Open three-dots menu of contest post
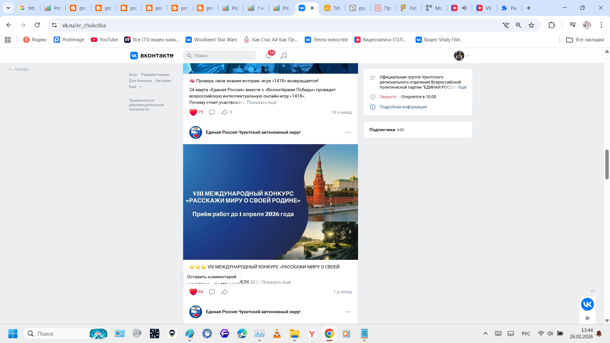 point(348,132)
